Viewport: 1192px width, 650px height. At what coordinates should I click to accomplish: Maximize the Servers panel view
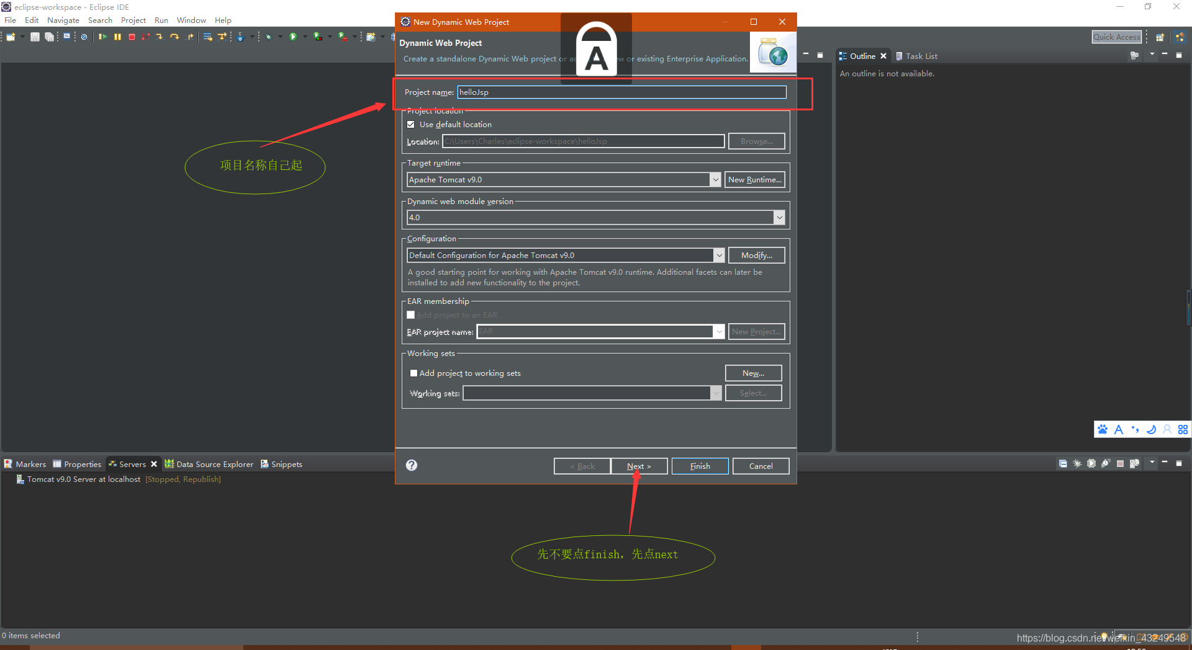coord(1179,463)
